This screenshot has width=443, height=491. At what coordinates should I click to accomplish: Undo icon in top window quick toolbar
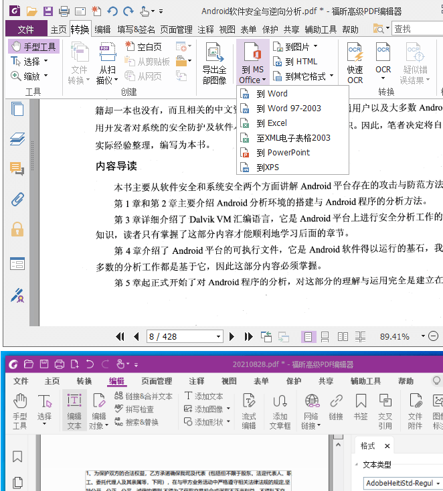tap(112, 11)
